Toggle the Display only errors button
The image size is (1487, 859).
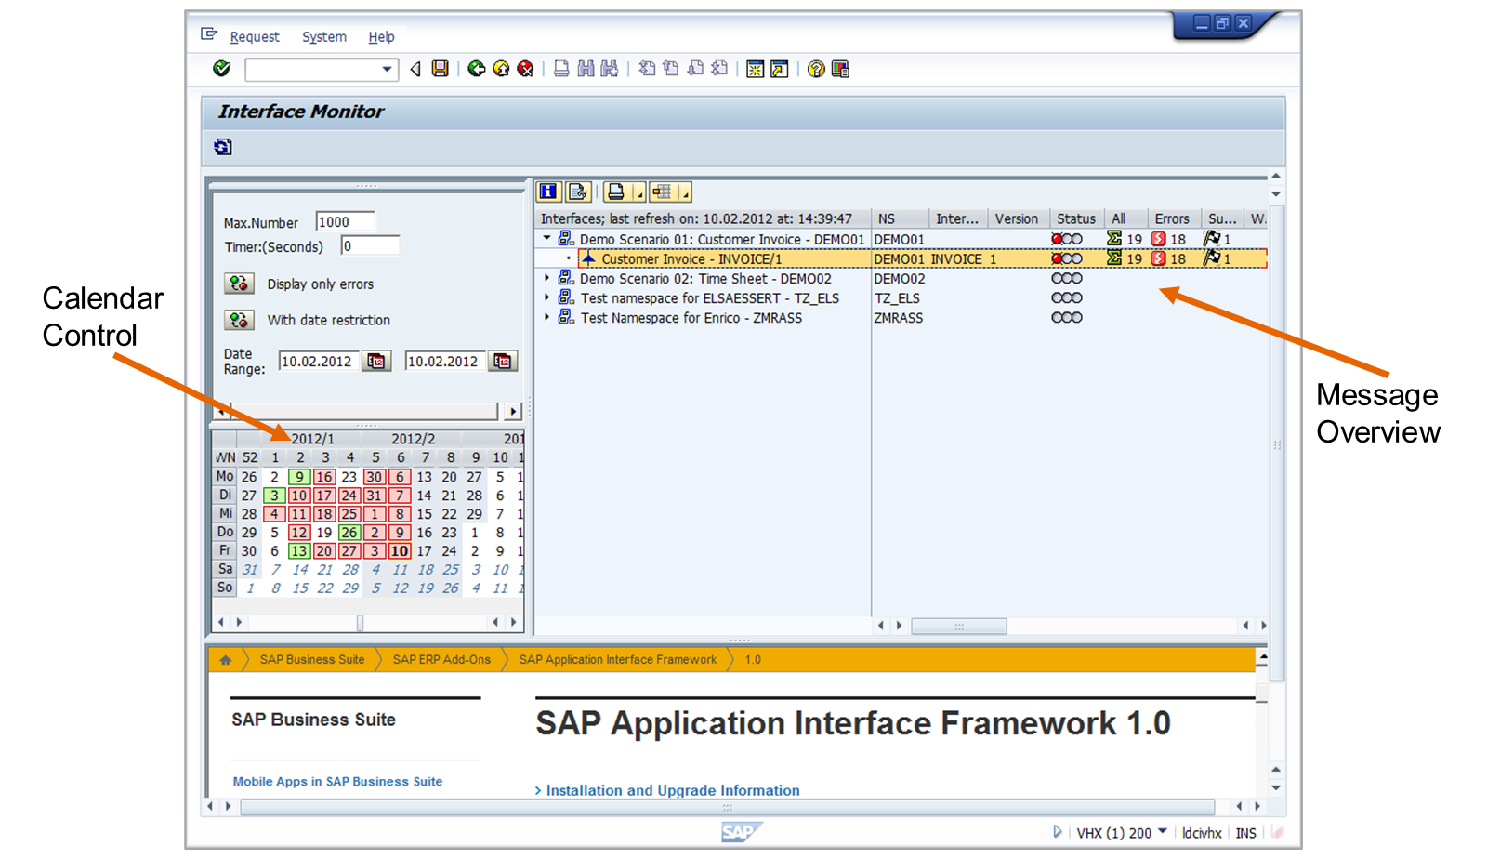click(239, 284)
